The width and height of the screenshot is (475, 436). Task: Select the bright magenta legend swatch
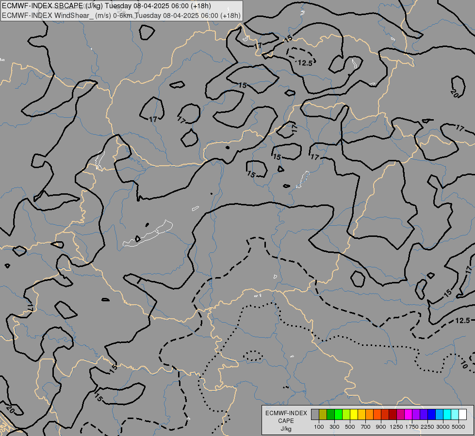[x=408, y=414]
